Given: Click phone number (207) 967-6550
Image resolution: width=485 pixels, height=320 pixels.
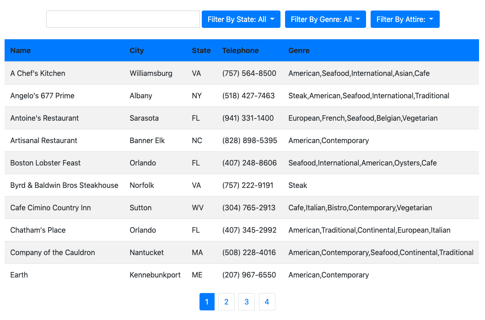Looking at the screenshot, I should pyautogui.click(x=249, y=275).
